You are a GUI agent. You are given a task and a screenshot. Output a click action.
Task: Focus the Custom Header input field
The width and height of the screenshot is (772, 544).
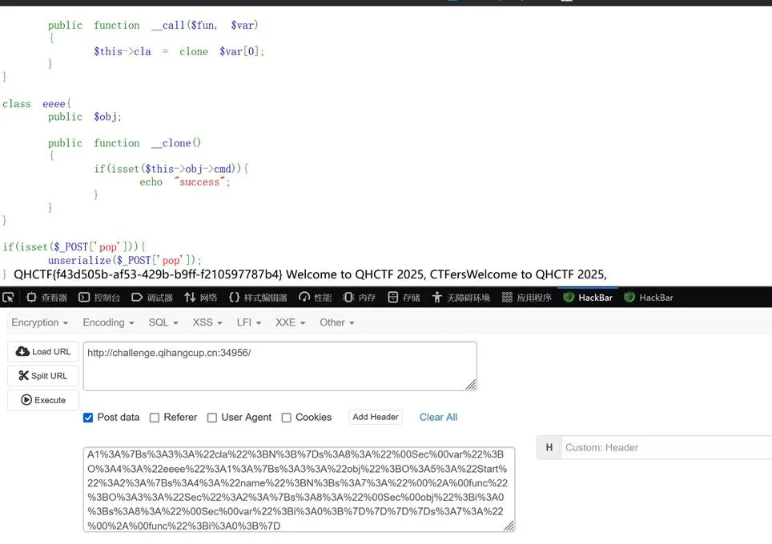[x=666, y=447]
